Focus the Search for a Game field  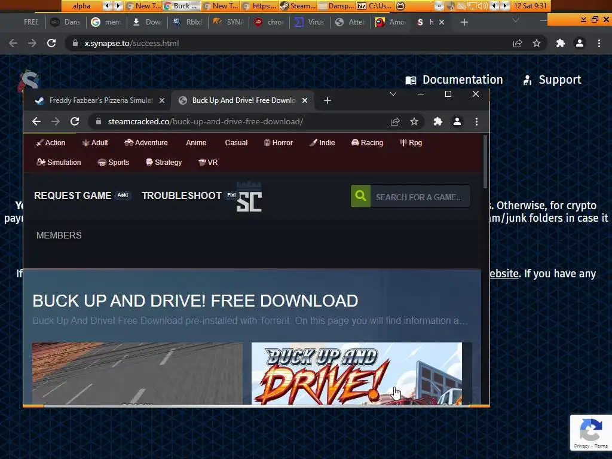pos(420,196)
